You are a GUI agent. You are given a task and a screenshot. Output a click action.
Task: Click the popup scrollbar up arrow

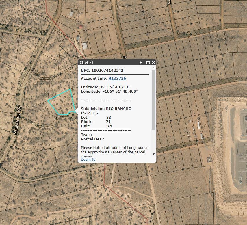[x=153, y=68]
